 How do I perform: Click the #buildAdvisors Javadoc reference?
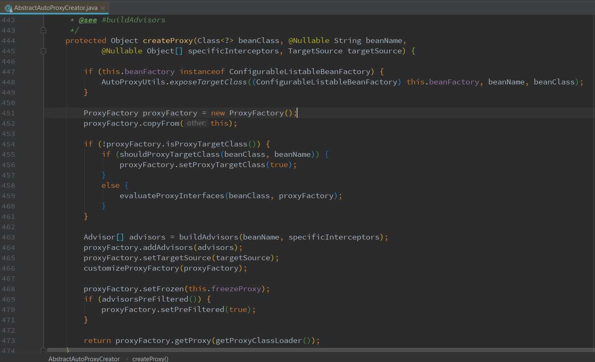[134, 20]
